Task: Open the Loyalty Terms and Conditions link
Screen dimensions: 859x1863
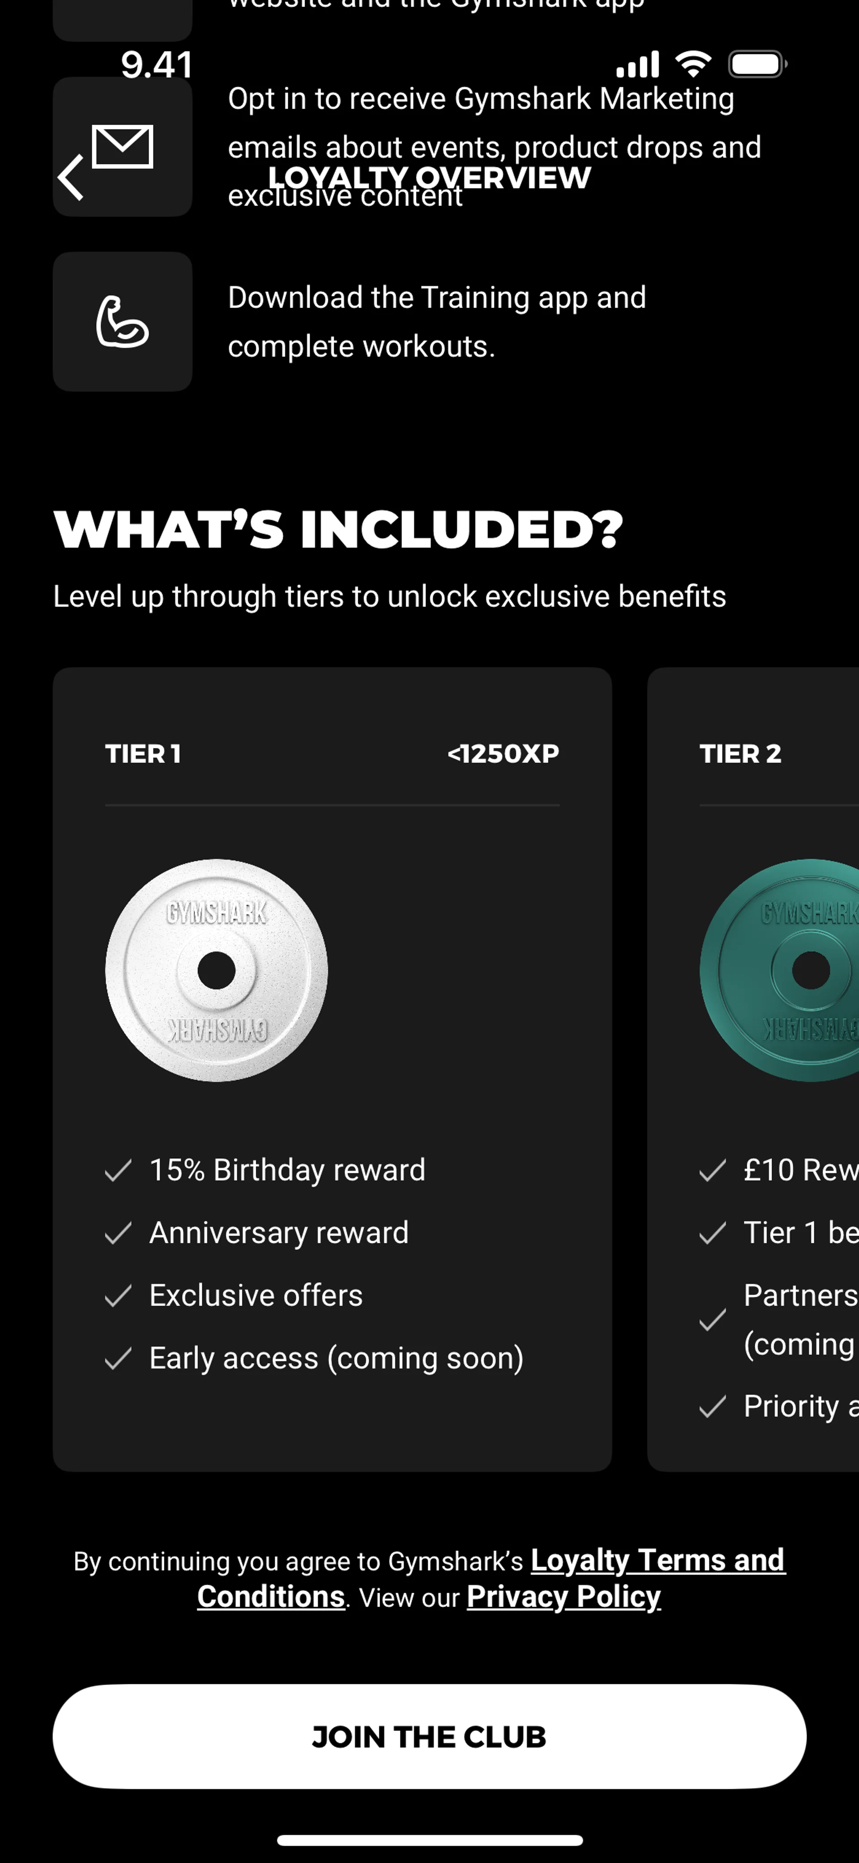Action: 656,1560
